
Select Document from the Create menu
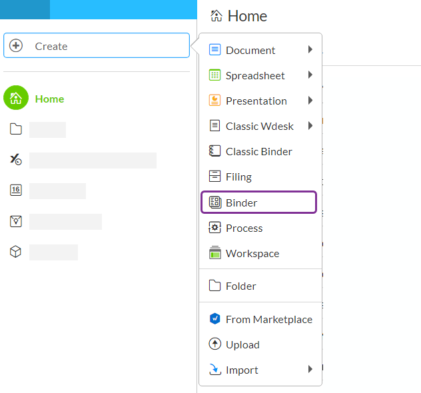click(x=260, y=50)
